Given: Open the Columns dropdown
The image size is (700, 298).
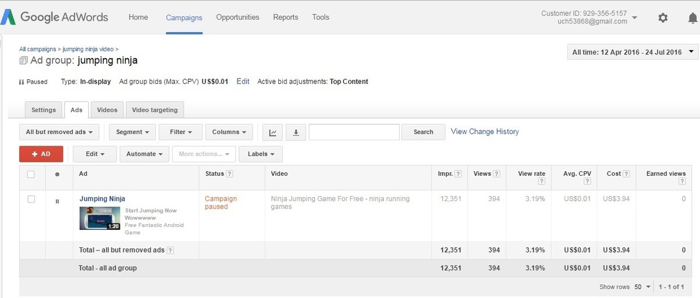Looking at the screenshot, I should click(229, 132).
